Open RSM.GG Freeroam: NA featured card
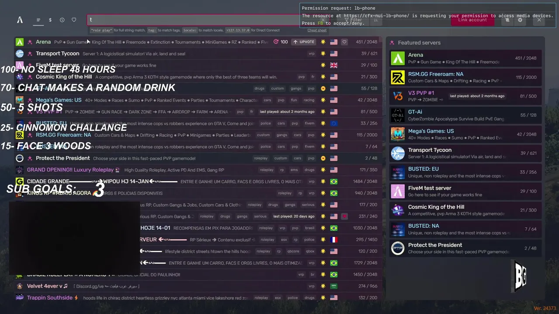 click(x=466, y=77)
